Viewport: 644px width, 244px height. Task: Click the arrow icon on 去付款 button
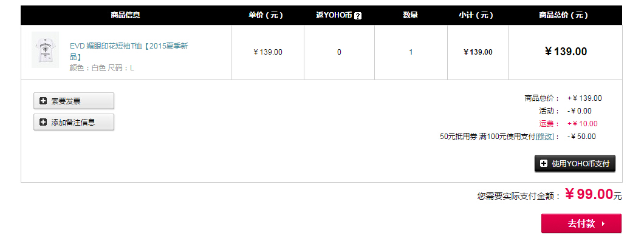[603, 223]
